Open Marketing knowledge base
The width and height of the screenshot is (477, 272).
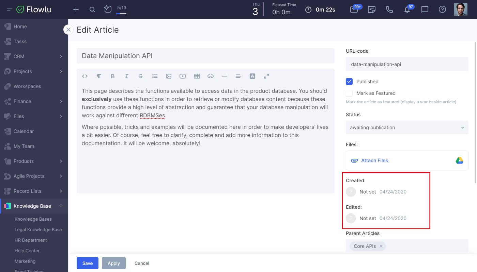click(25, 261)
